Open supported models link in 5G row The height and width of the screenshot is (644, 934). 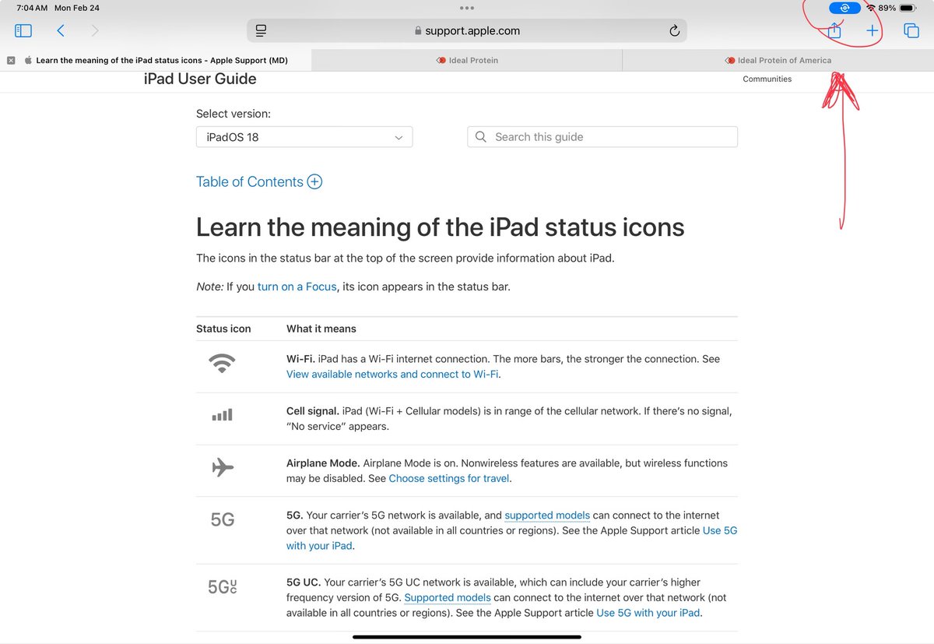[x=547, y=515]
